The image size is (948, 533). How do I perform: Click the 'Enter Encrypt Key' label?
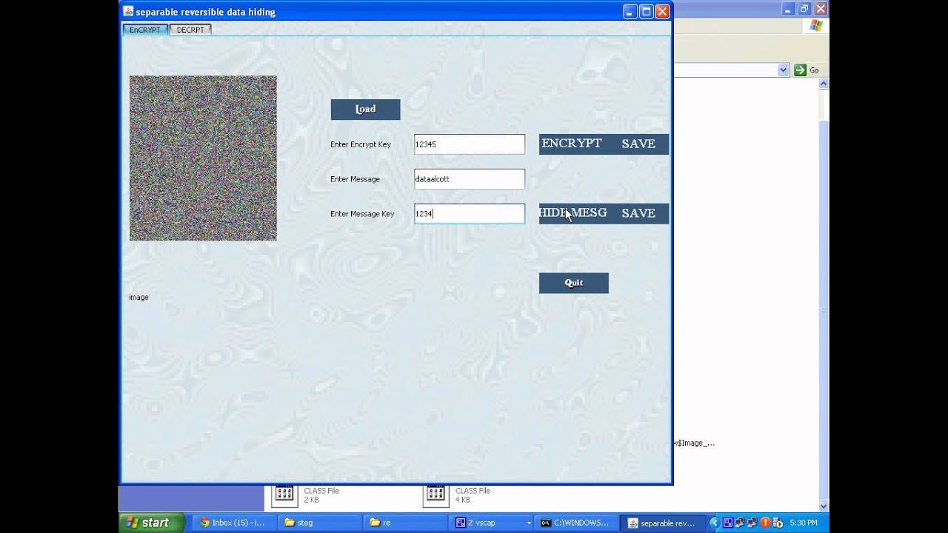point(361,144)
